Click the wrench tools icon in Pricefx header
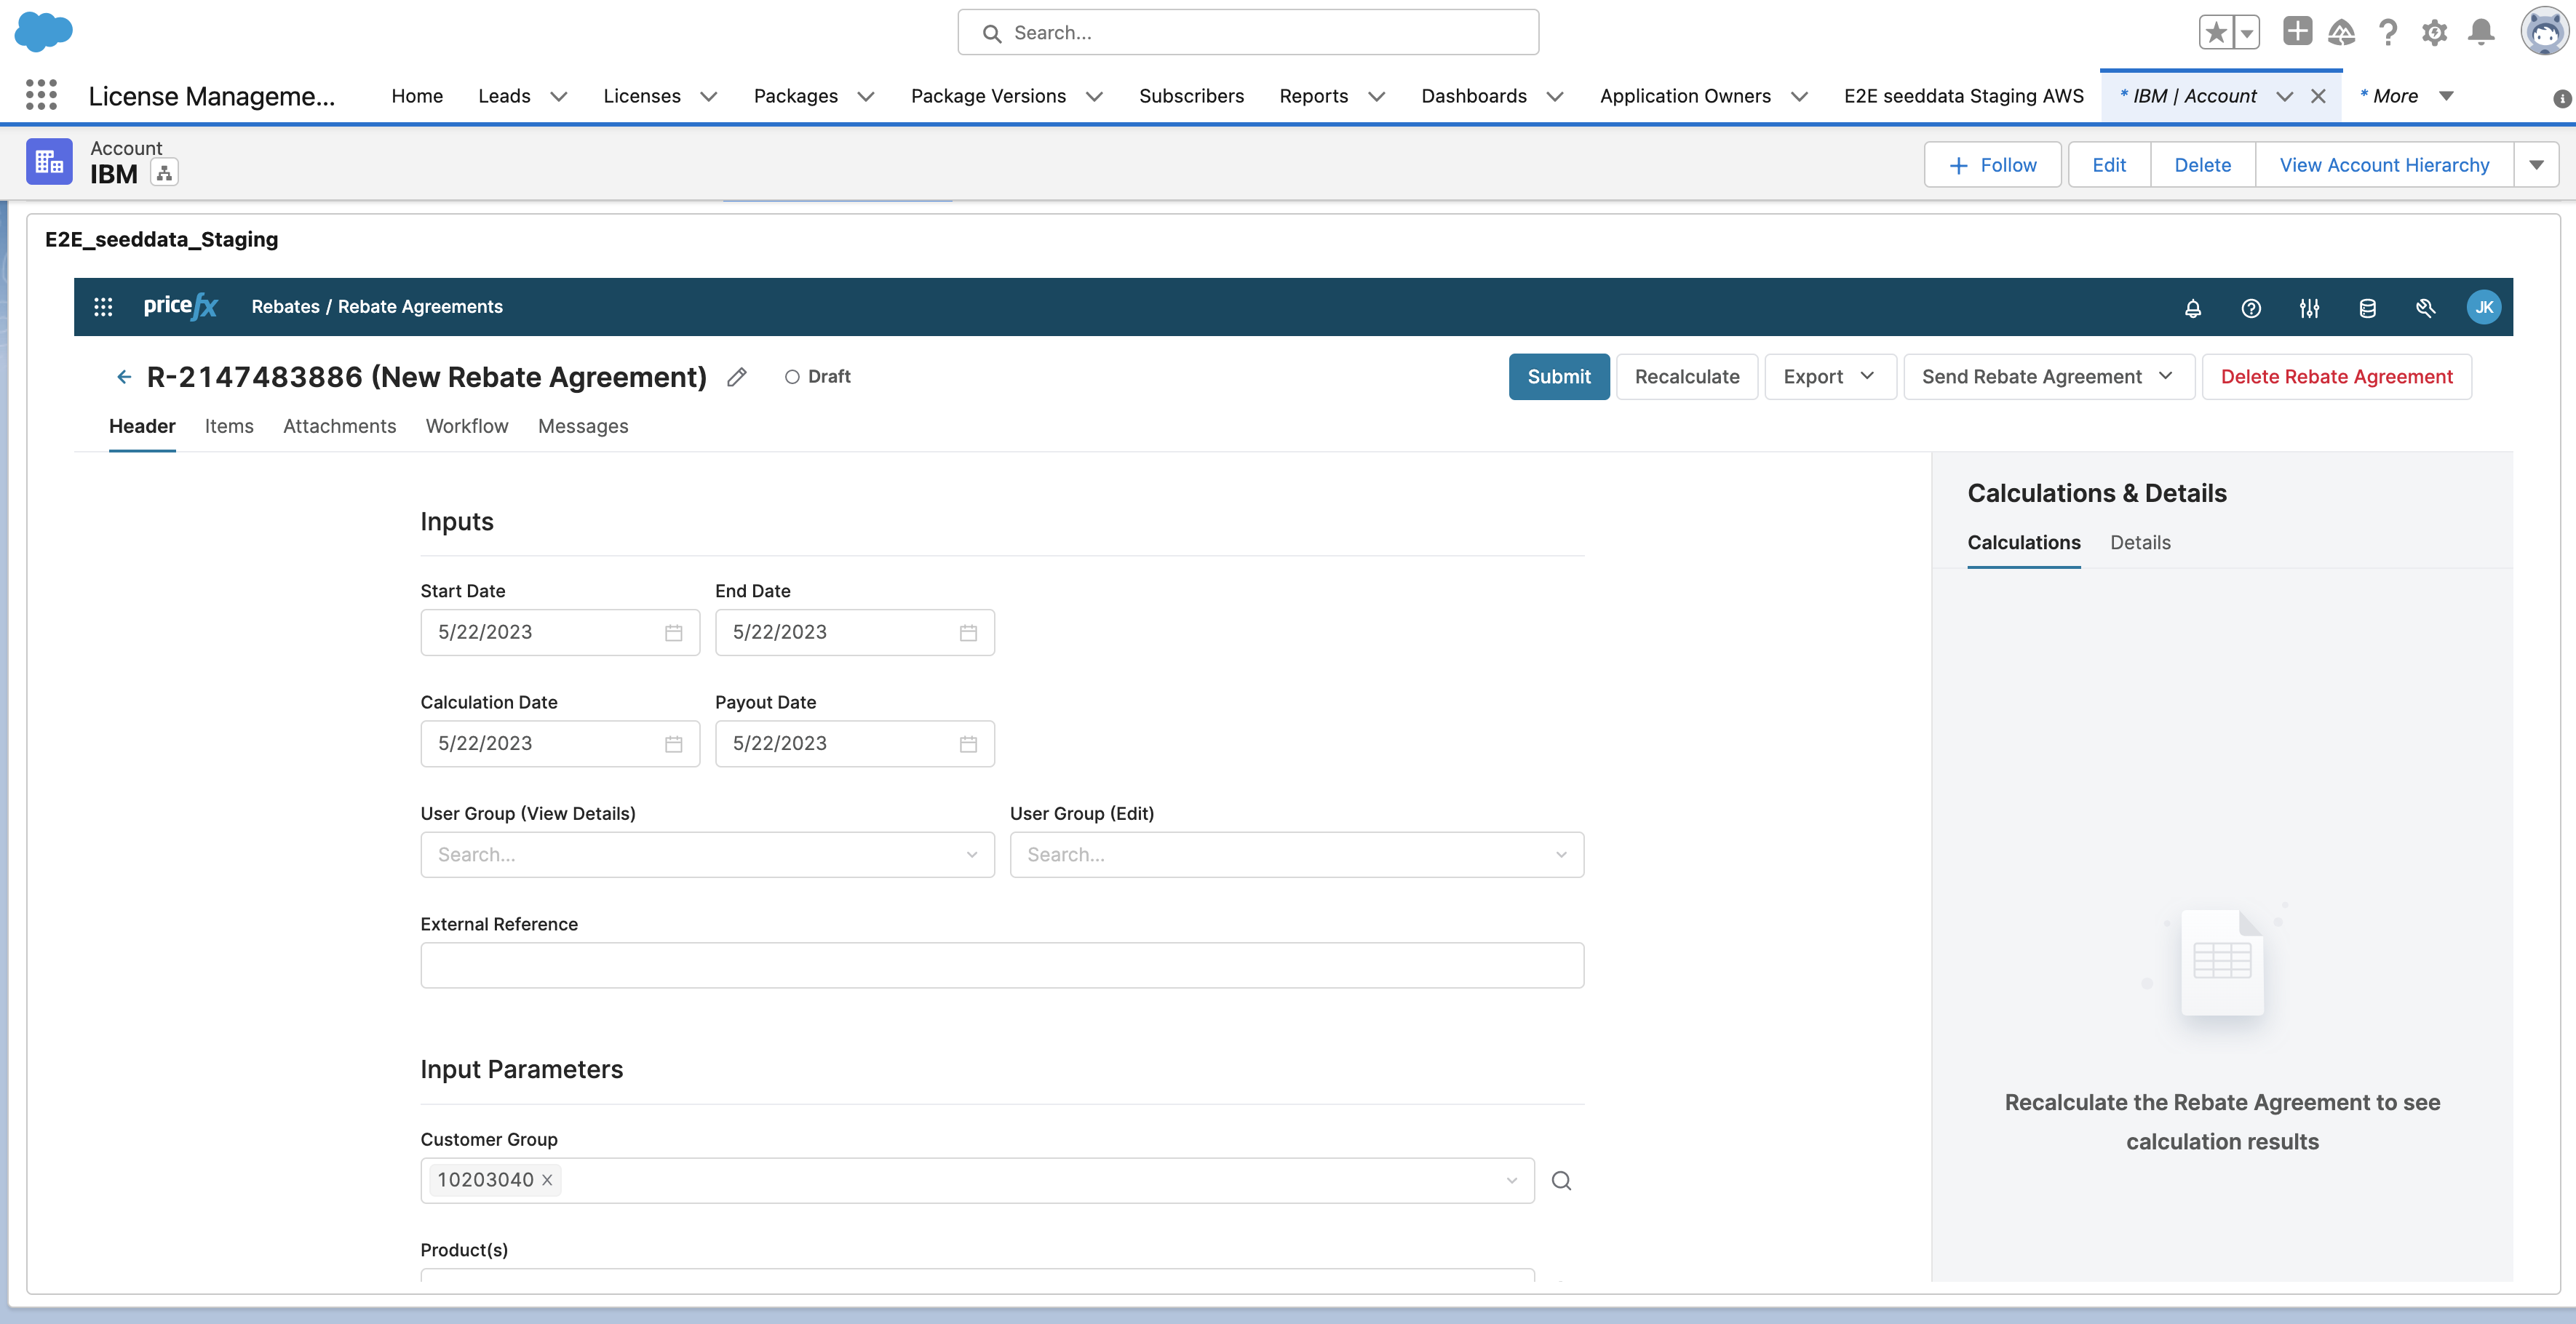 (2424, 308)
